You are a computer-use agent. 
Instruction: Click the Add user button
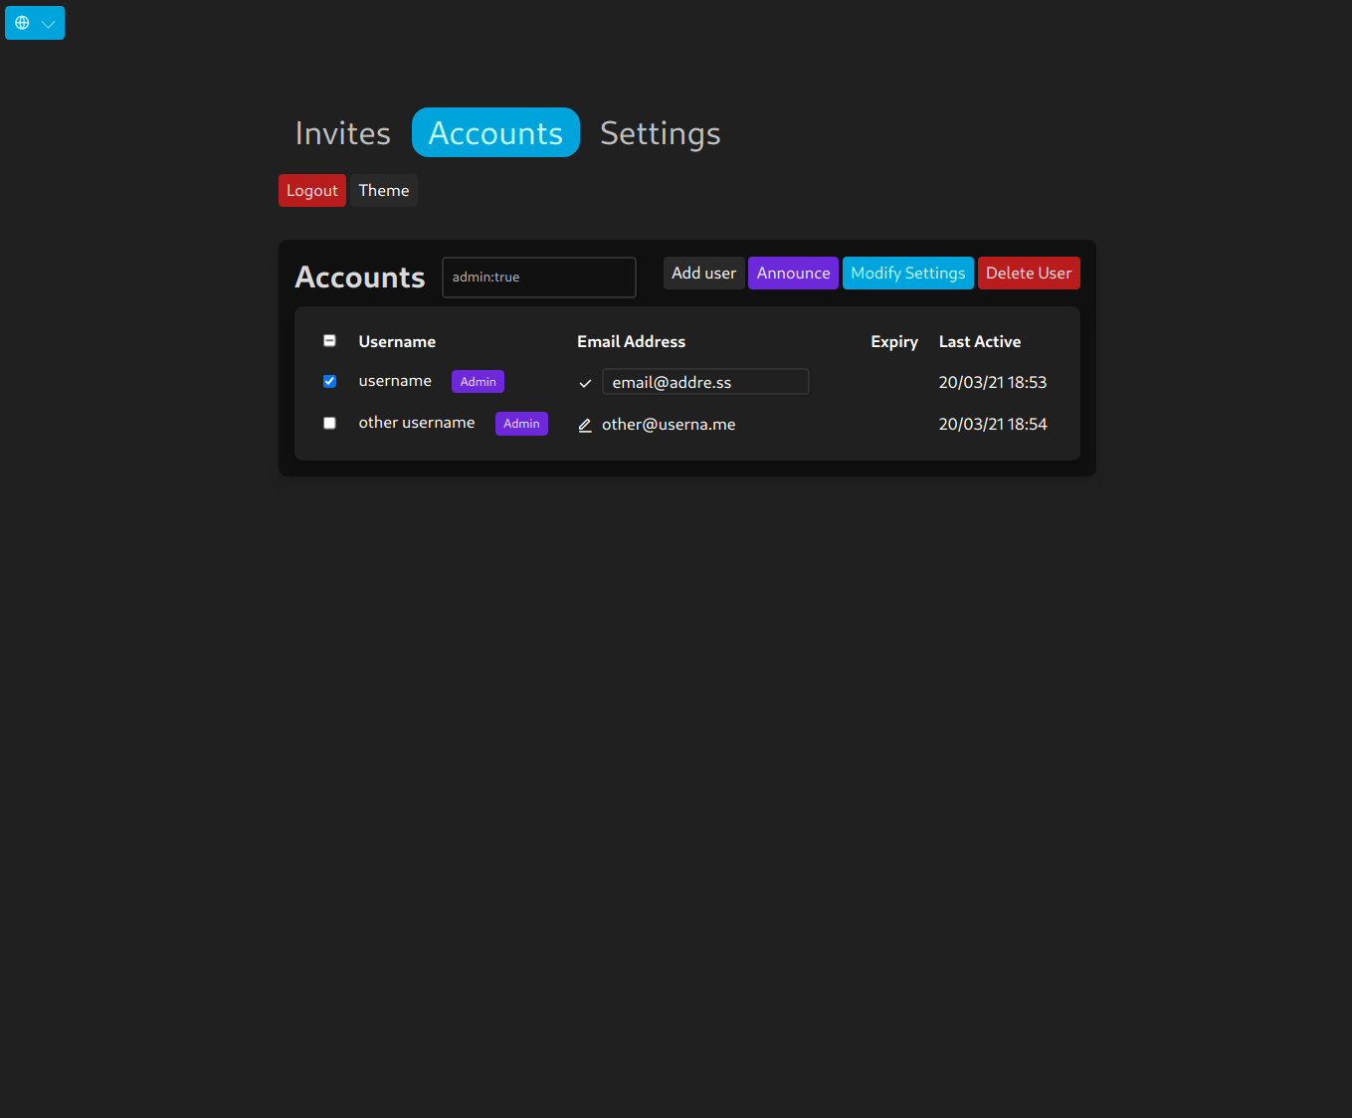pos(703,273)
